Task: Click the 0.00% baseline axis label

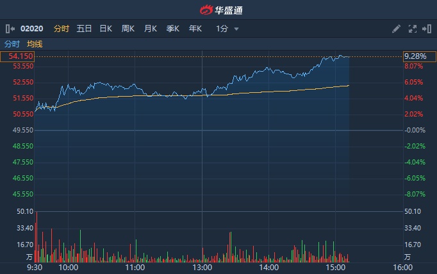Action: coord(414,130)
